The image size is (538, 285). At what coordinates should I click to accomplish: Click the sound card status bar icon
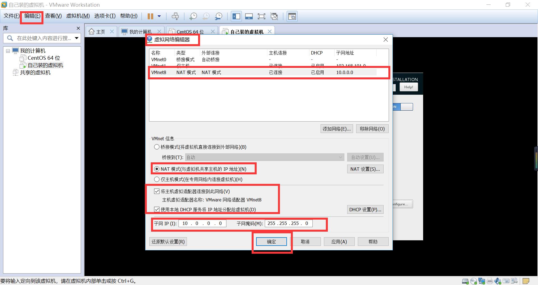click(498, 281)
